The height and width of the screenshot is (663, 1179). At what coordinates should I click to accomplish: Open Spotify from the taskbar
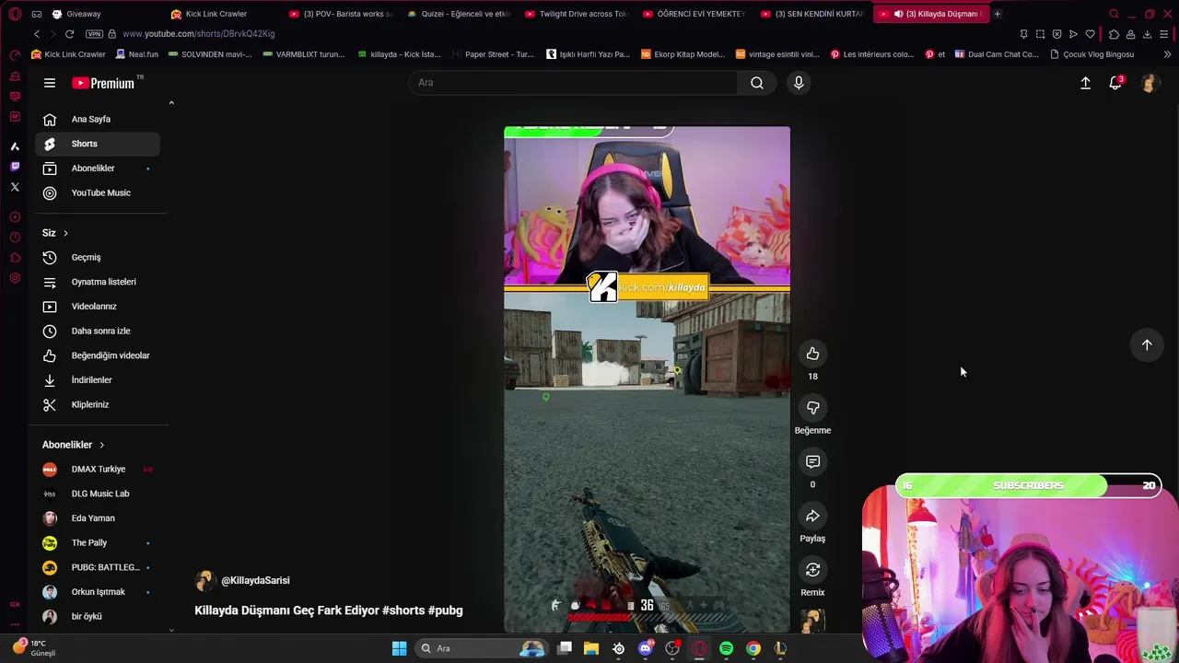point(726,648)
